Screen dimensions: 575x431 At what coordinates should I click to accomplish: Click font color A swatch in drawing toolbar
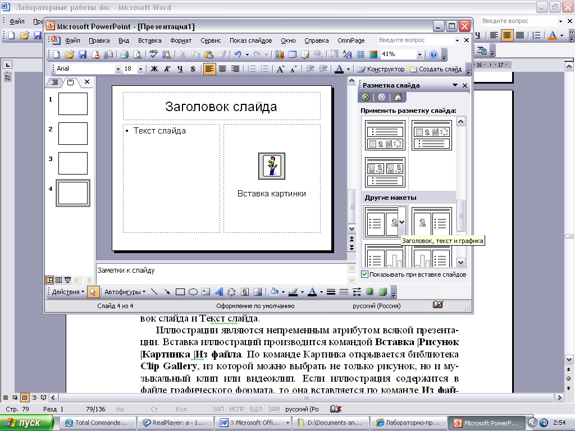pos(312,292)
